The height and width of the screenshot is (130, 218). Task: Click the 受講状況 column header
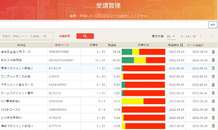point(143,45)
